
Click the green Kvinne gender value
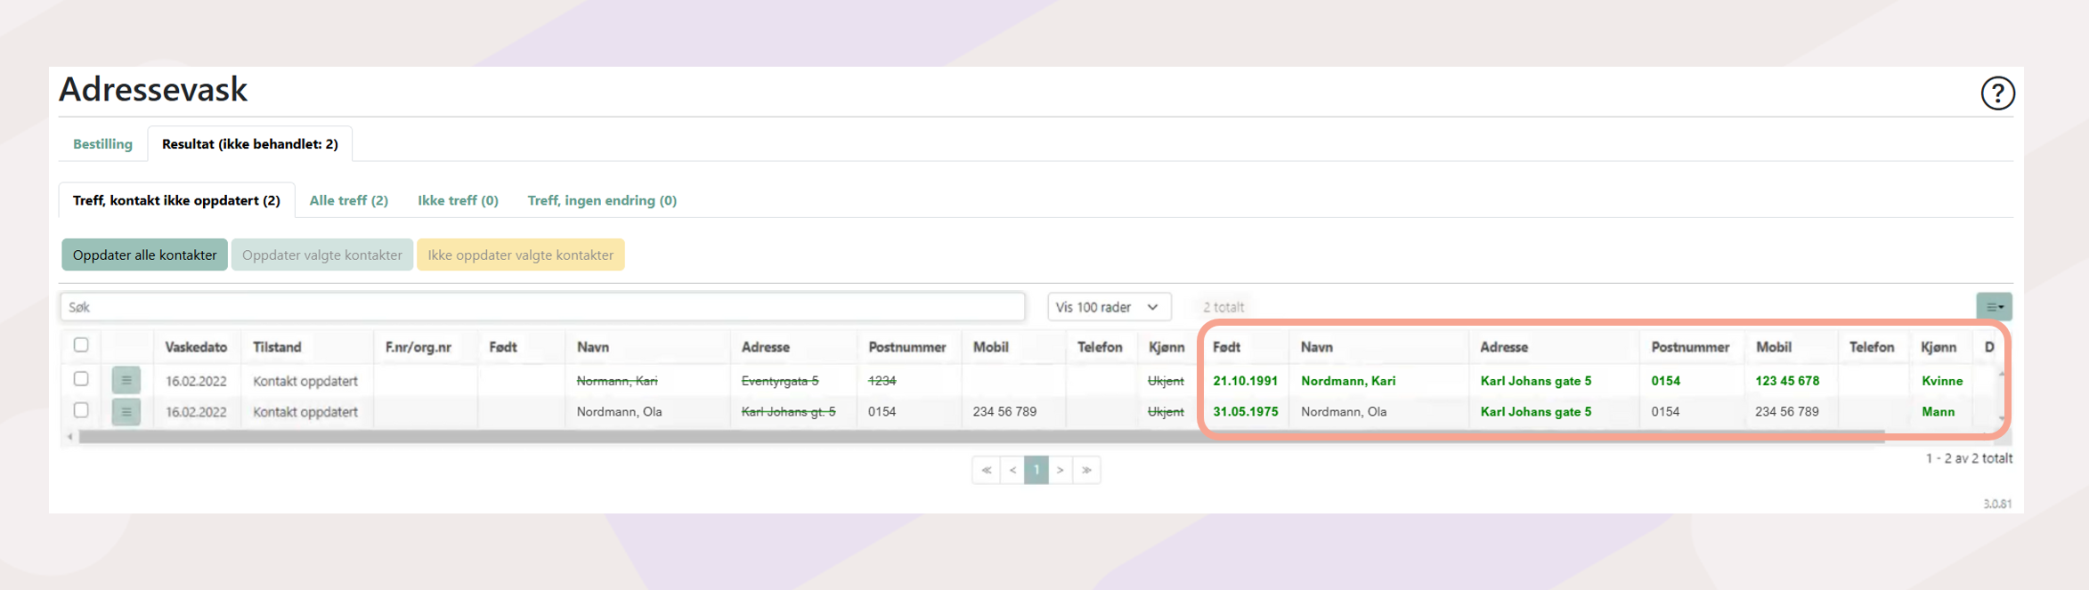[1942, 381]
